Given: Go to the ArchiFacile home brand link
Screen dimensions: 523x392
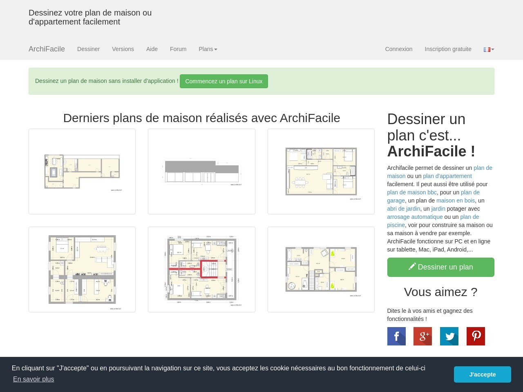Looking at the screenshot, I should point(47,49).
